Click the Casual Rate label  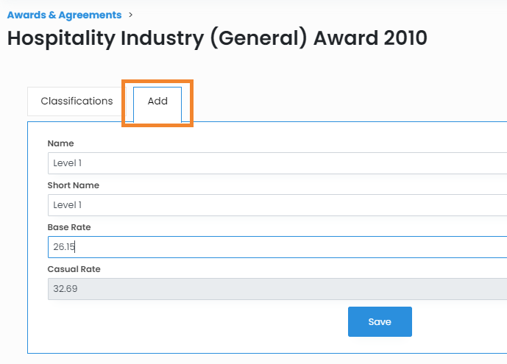pyautogui.click(x=74, y=269)
